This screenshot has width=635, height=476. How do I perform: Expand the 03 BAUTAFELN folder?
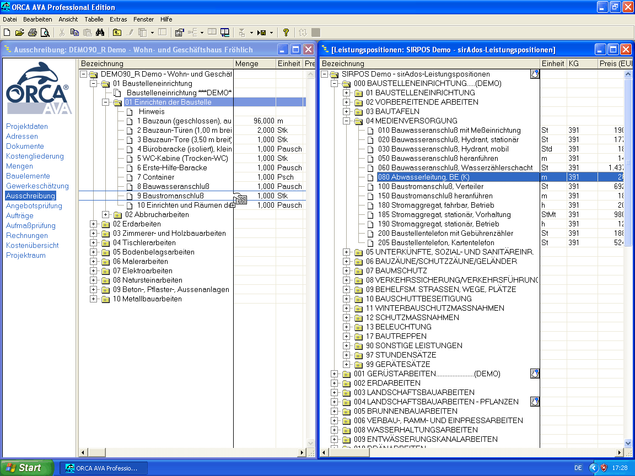[x=346, y=111]
